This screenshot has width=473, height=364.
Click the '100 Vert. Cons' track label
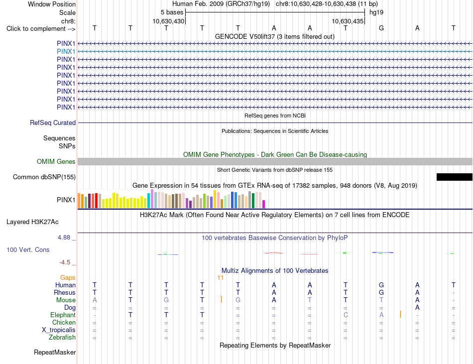[x=28, y=249]
